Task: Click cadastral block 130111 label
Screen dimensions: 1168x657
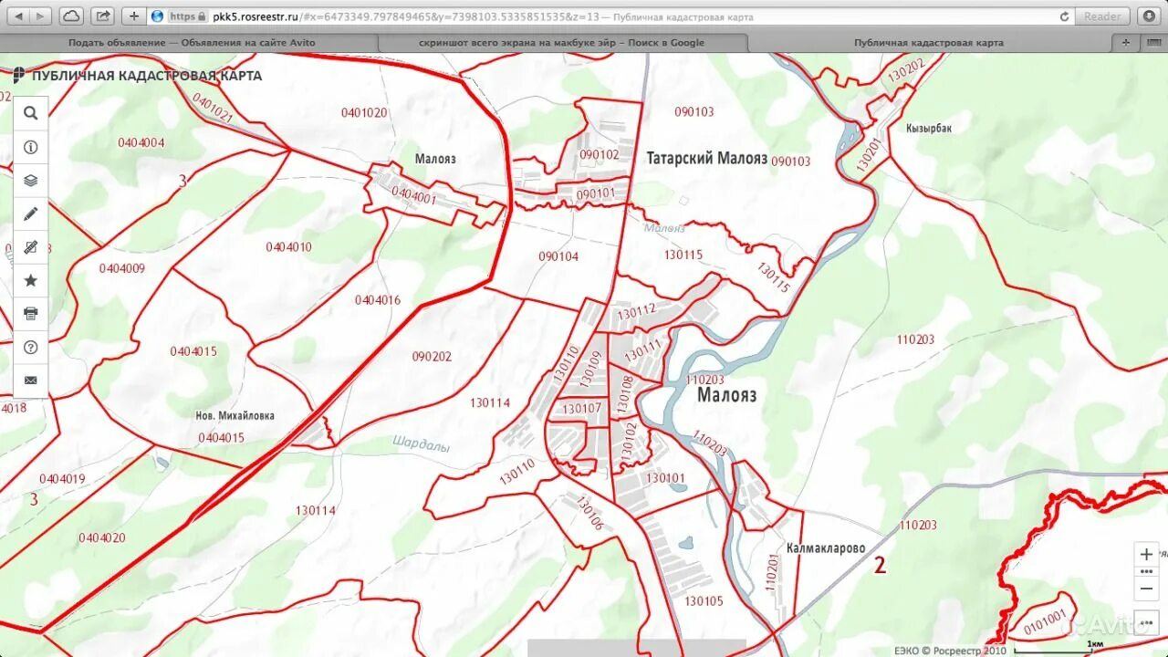Action: [x=643, y=349]
